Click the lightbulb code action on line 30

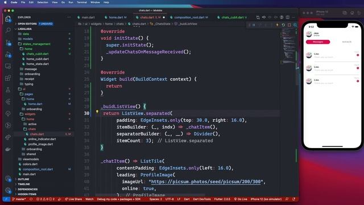pyautogui.click(x=97, y=112)
